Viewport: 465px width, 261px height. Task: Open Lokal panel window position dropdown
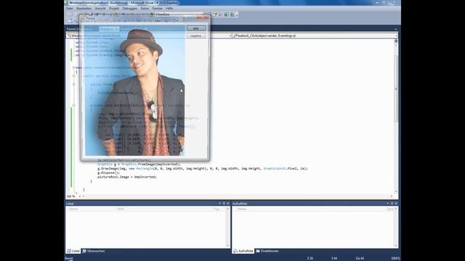pos(219,203)
